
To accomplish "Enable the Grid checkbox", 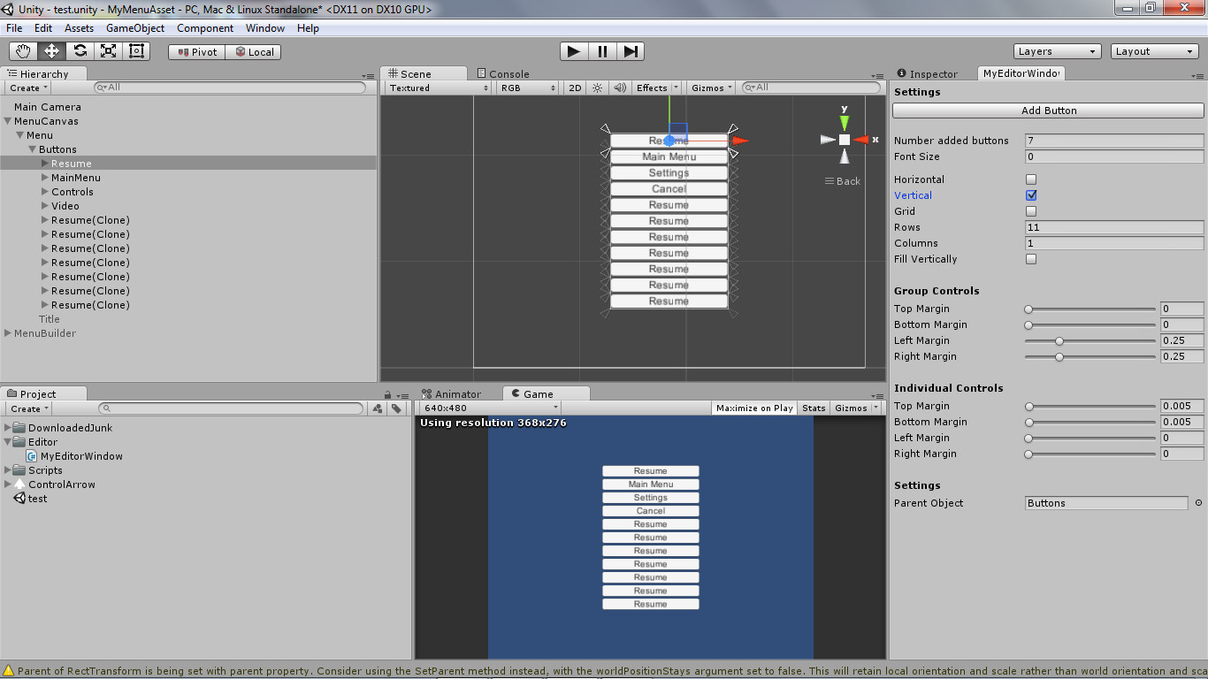I will tap(1030, 211).
